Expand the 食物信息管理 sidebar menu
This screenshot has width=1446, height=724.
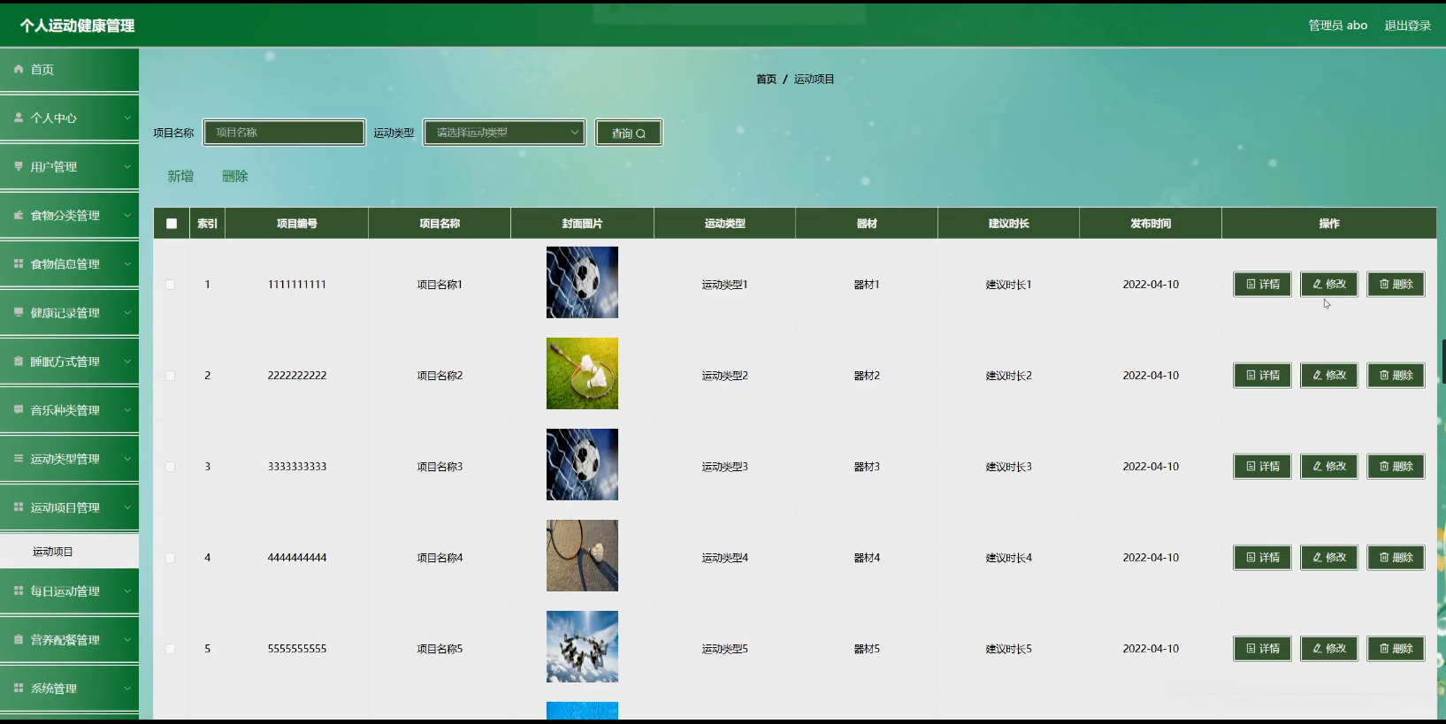tap(70, 263)
